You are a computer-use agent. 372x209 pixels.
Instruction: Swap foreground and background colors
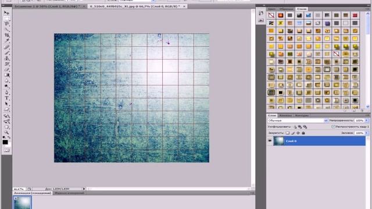tap(9, 137)
